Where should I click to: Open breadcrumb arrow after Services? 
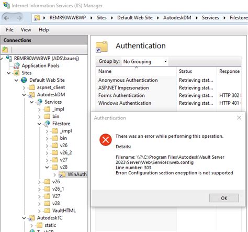(x=224, y=18)
